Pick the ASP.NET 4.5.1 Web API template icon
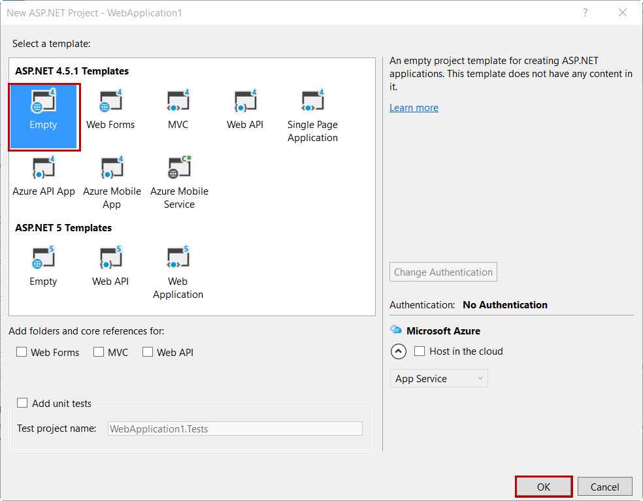 click(x=245, y=101)
